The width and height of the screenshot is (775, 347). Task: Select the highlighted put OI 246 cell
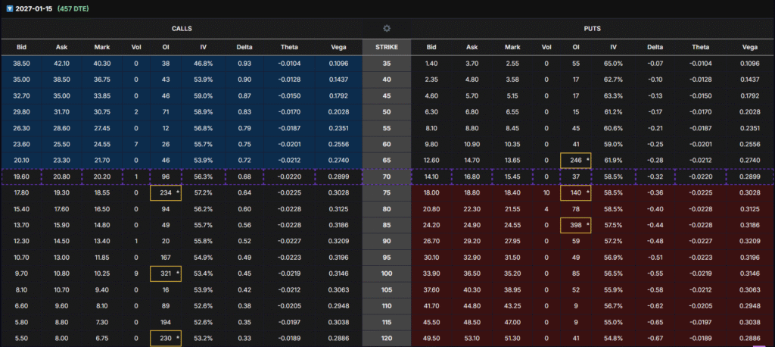pos(576,160)
